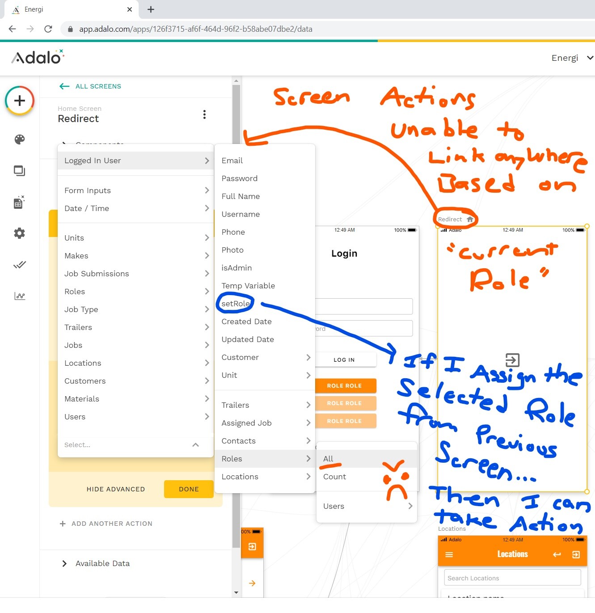Screen dimensions: 595x613
Task: Select Temp Variable property
Action: 265,286
